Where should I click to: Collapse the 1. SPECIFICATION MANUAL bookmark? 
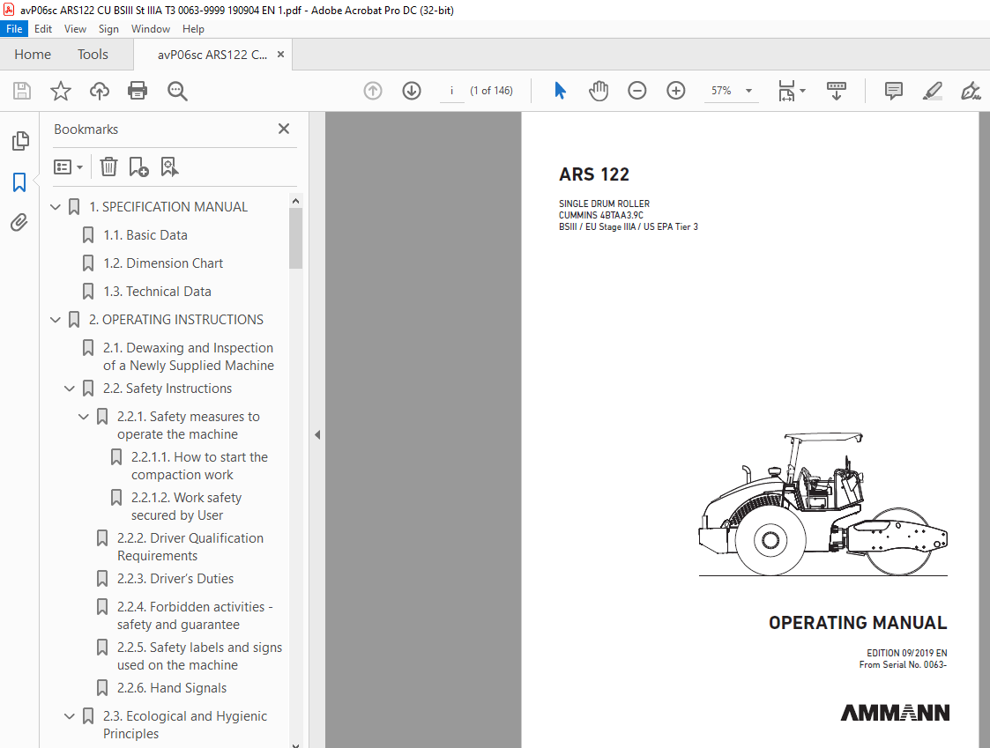56,206
